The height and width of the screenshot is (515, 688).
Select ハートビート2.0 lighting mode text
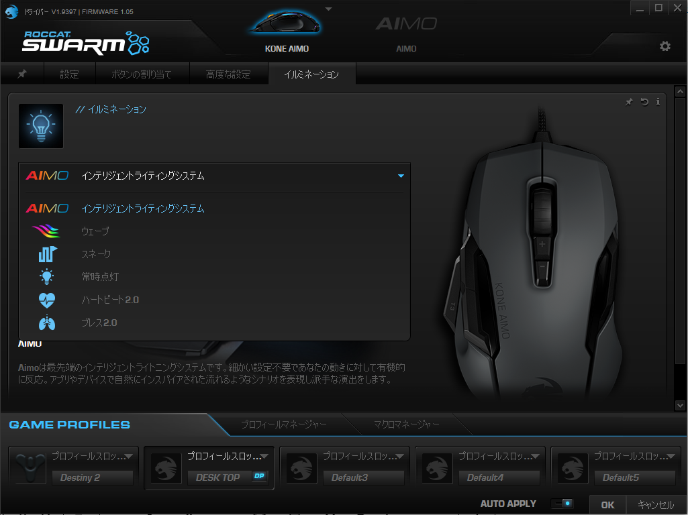tap(110, 300)
